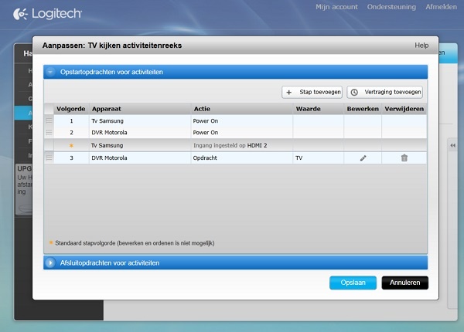Click Power On action in row 1
The width and height of the screenshot is (464, 332).
tap(206, 120)
